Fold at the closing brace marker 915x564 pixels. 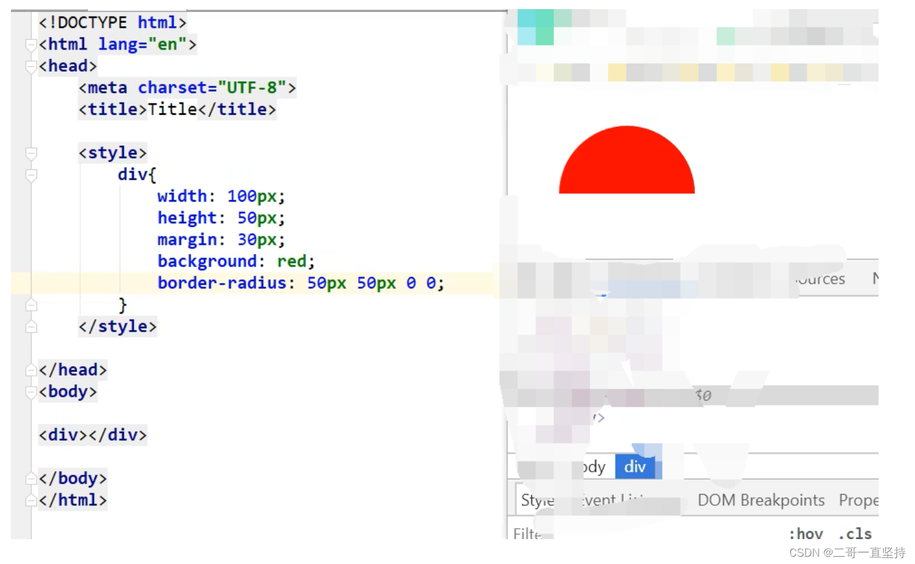pyautogui.click(x=31, y=305)
